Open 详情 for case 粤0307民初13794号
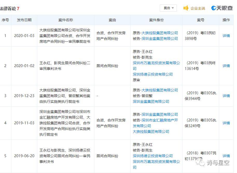Image resolution: width=237 pixels, height=173 pixels. click(x=226, y=156)
